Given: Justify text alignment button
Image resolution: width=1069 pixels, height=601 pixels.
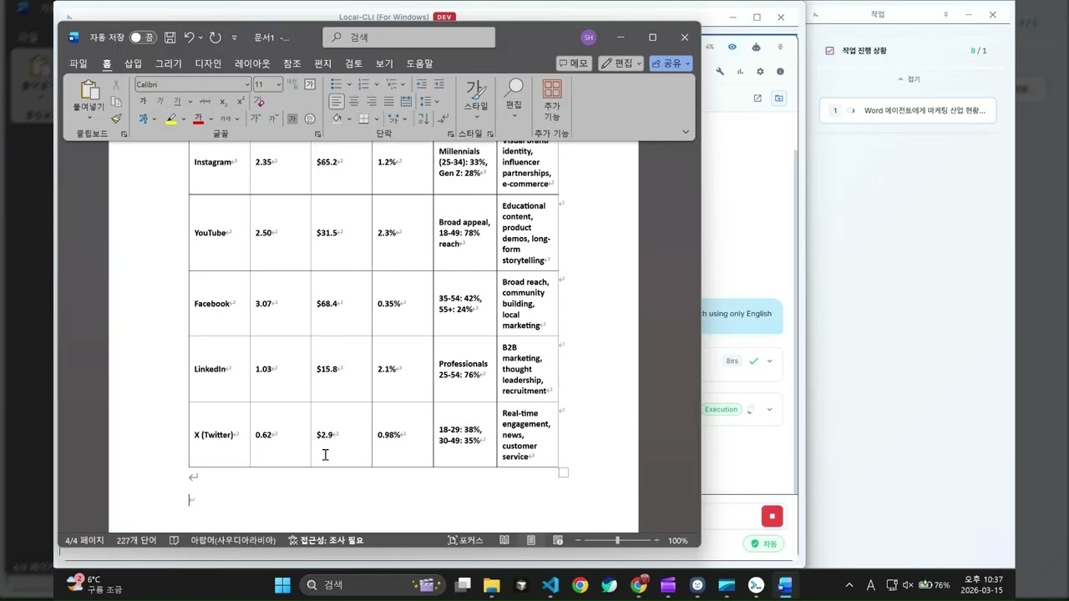Looking at the screenshot, I should (388, 101).
